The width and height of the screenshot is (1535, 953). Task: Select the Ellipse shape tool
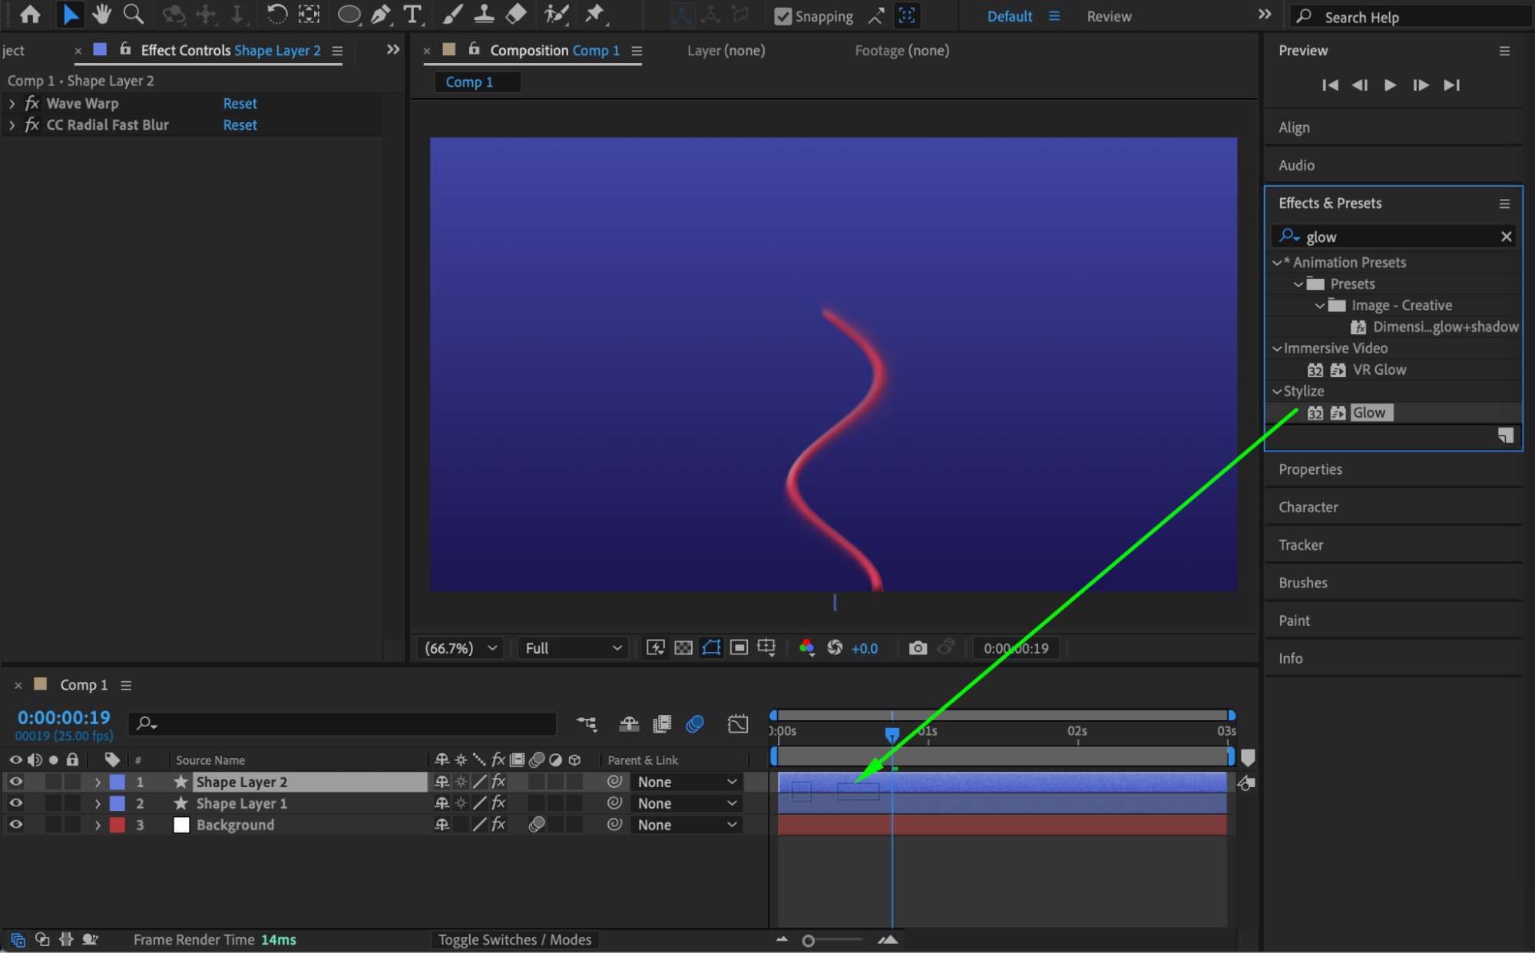click(x=349, y=15)
